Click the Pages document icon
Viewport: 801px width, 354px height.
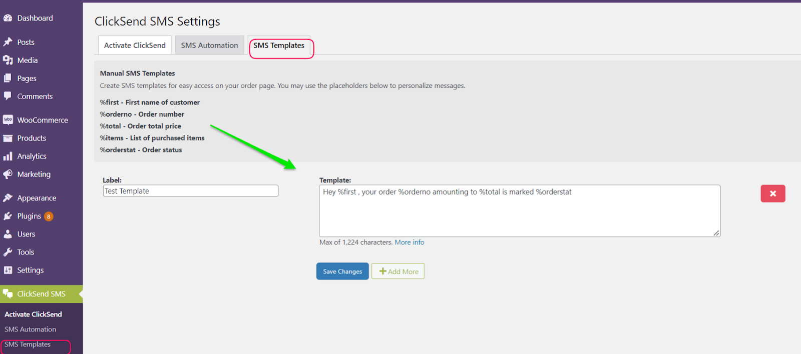(8, 78)
